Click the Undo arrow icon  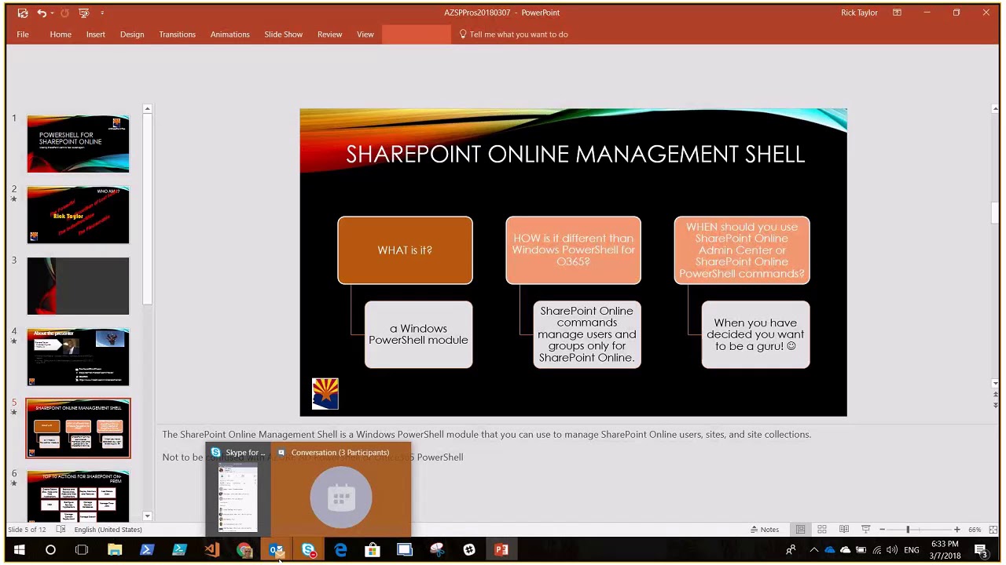pyautogui.click(x=41, y=13)
